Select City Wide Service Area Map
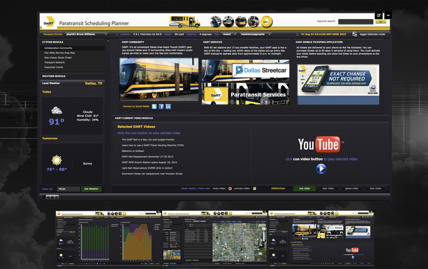The image size is (428, 269). [x=60, y=53]
